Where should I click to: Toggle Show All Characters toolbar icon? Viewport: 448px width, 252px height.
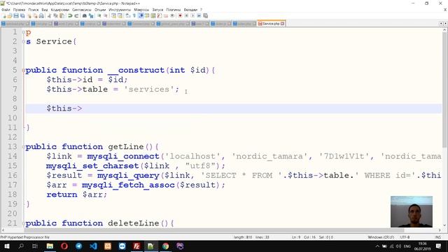point(134,15)
